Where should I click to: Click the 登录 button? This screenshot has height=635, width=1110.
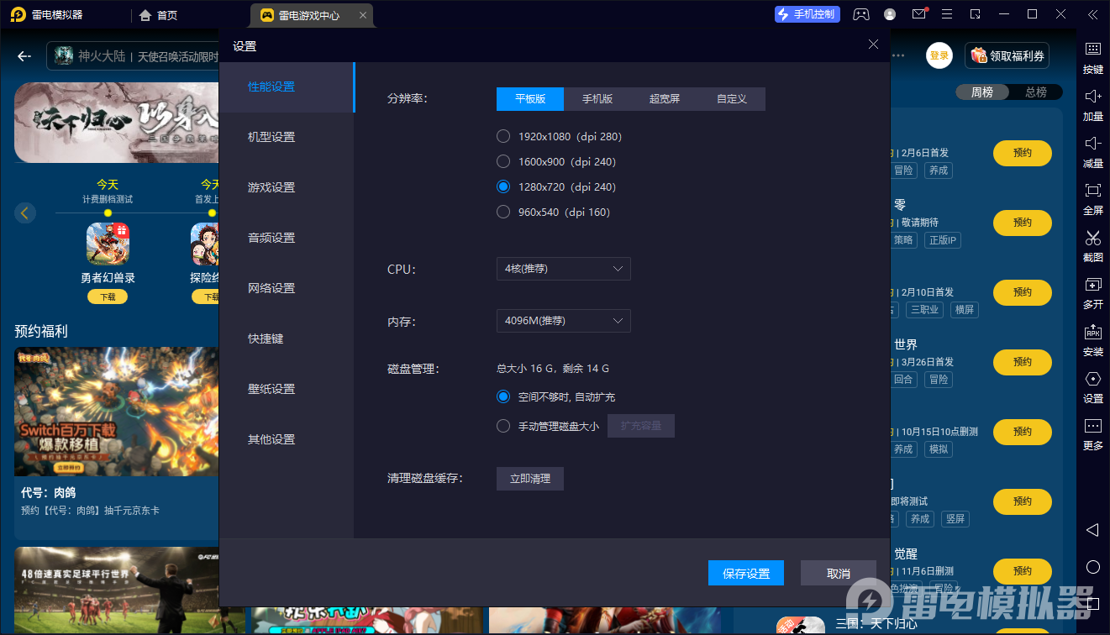(x=939, y=56)
